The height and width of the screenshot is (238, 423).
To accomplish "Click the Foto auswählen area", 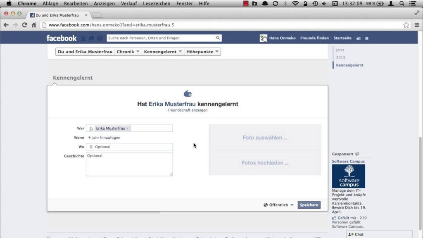I will click(265, 138).
